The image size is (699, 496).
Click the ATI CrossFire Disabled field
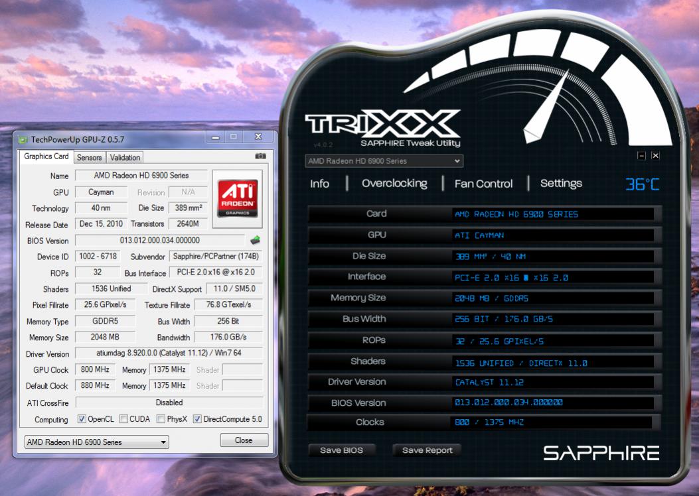pos(169,403)
